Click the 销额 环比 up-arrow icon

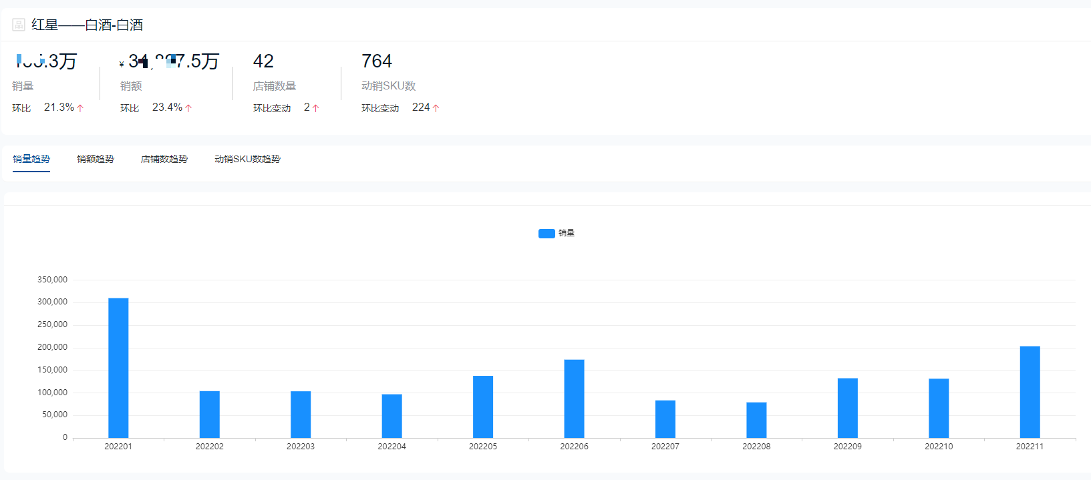point(188,108)
